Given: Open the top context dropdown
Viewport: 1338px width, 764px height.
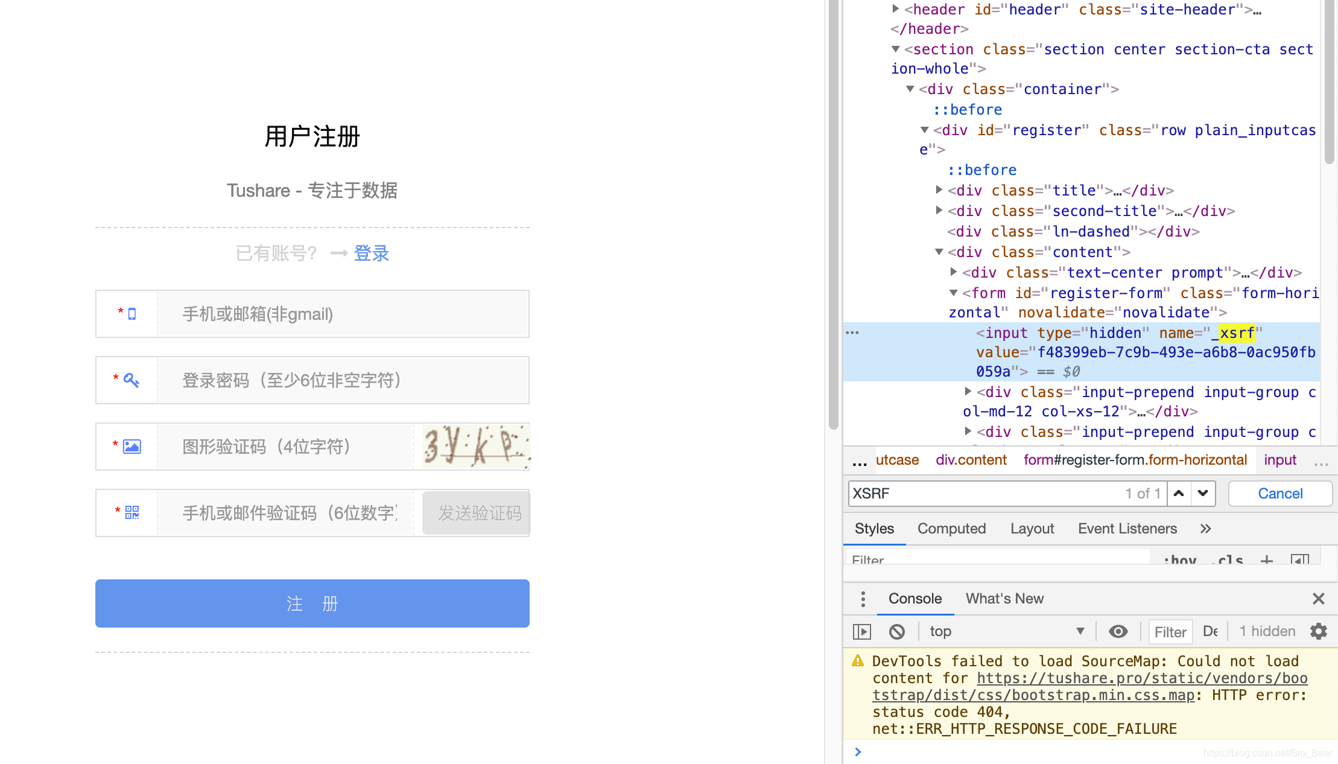Looking at the screenshot, I should (x=1006, y=631).
